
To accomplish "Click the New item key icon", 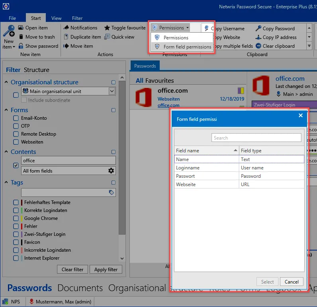I will click(9, 31).
